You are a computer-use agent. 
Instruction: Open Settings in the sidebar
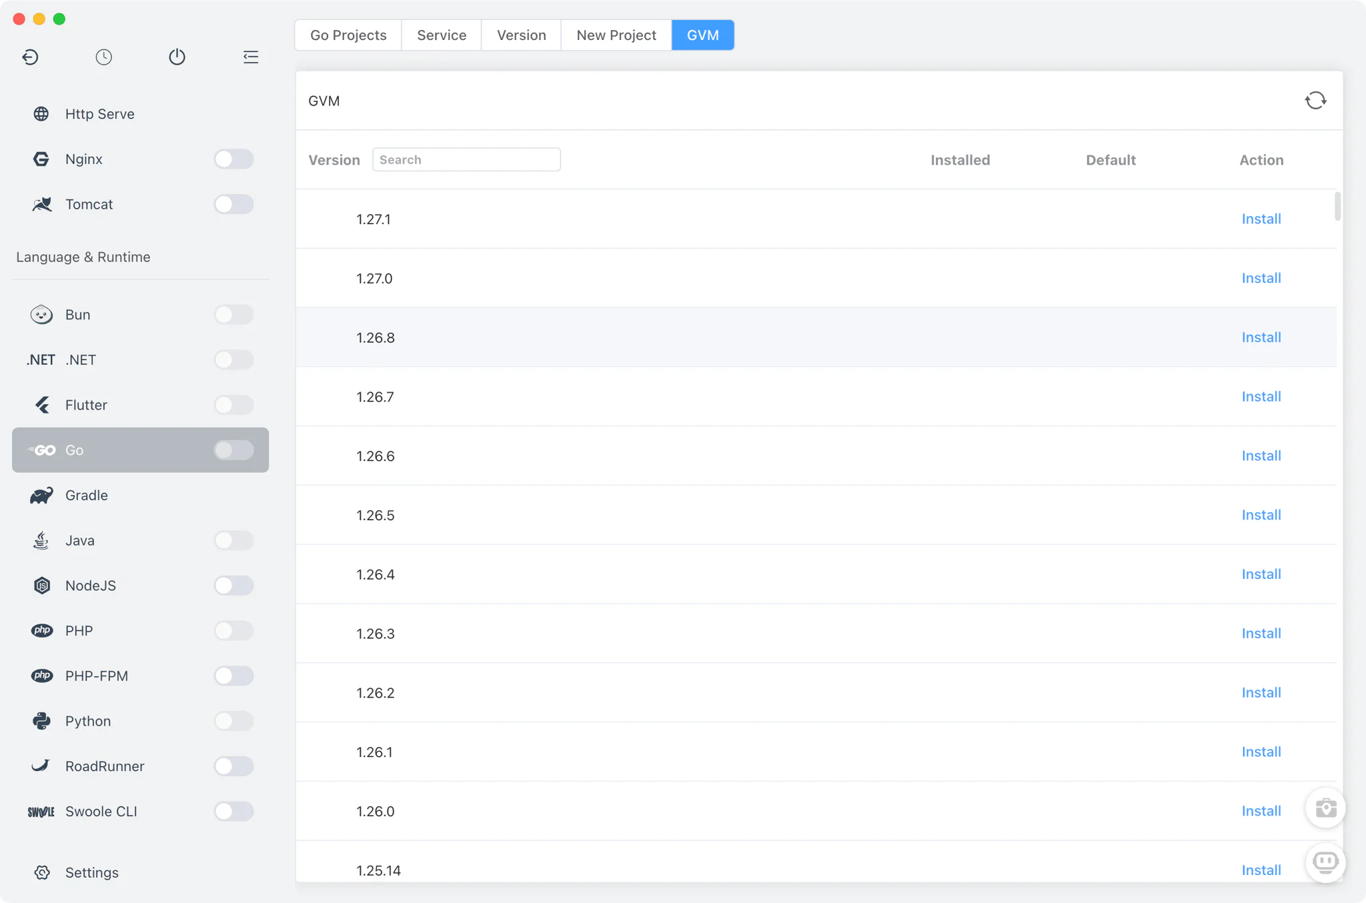pyautogui.click(x=92, y=872)
